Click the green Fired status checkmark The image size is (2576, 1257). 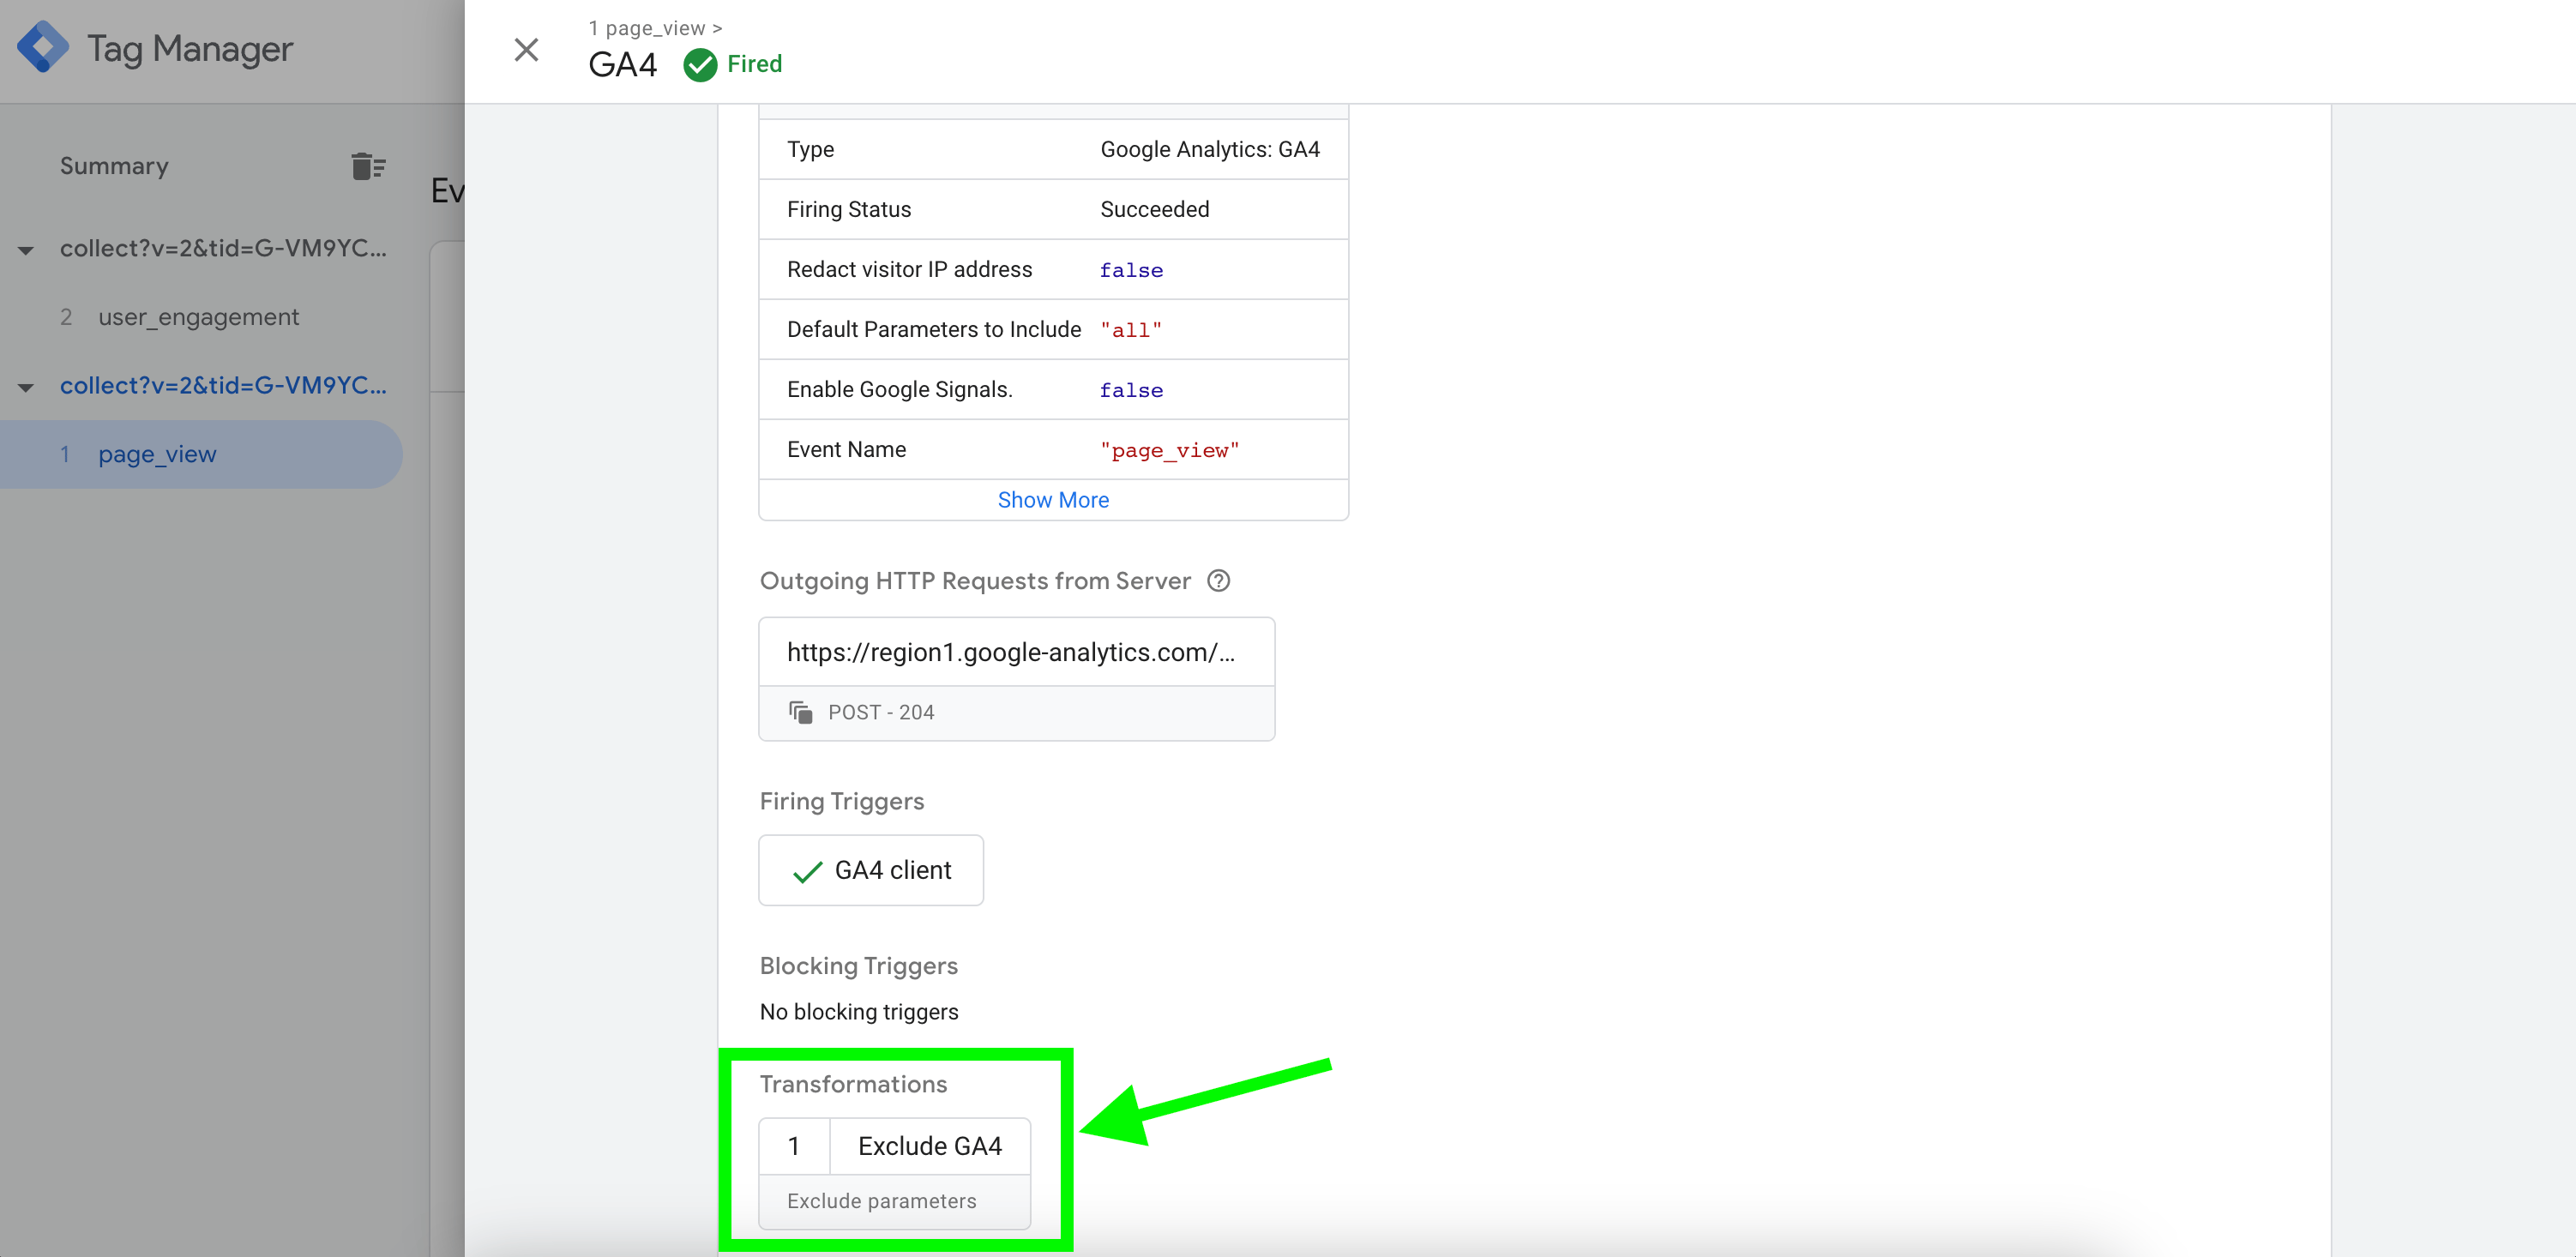[700, 65]
